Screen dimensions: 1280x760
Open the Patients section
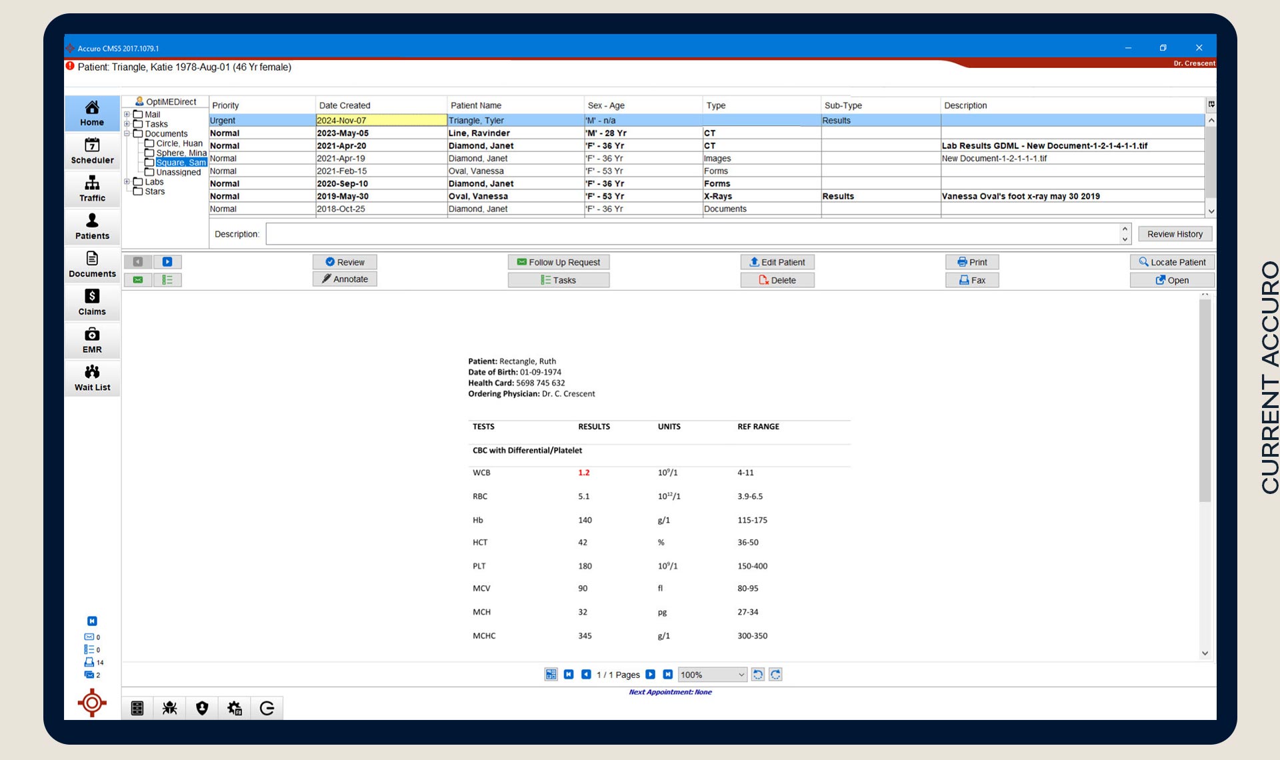point(92,227)
